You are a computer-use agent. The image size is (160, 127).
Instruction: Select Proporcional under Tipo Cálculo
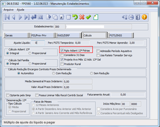click(10, 111)
